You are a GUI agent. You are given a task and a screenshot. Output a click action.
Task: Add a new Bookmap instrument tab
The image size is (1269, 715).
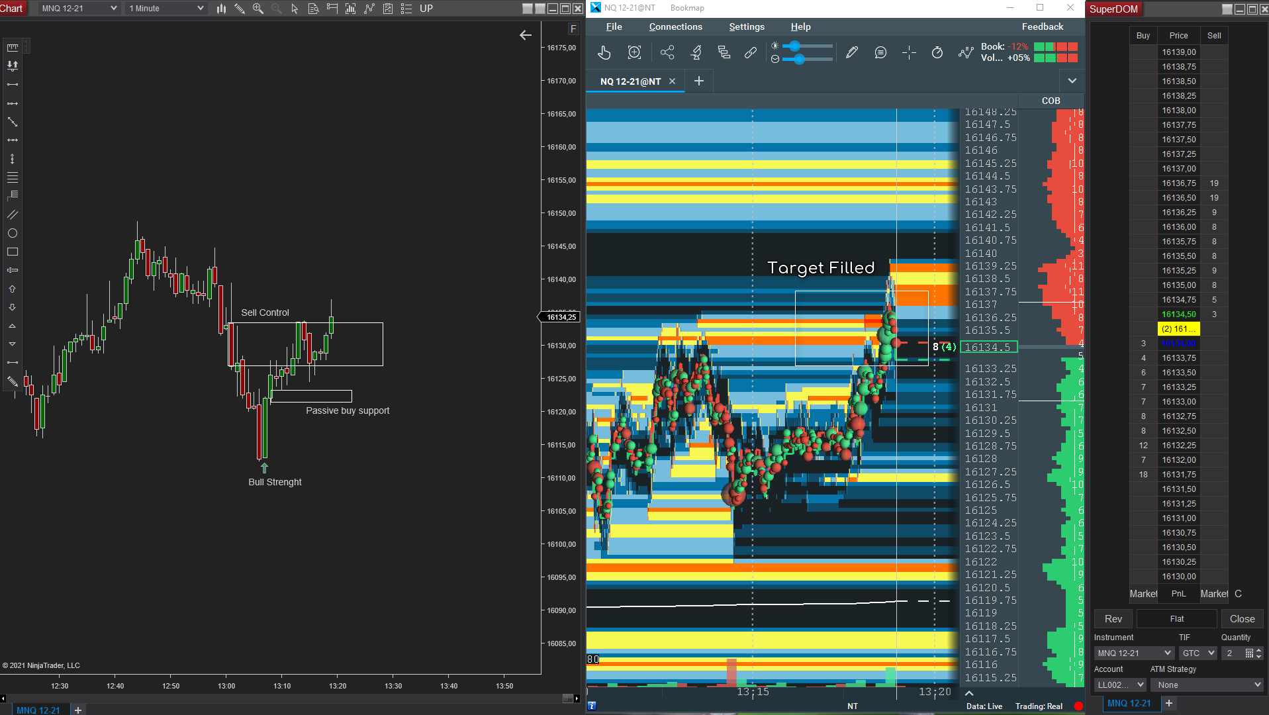(699, 81)
